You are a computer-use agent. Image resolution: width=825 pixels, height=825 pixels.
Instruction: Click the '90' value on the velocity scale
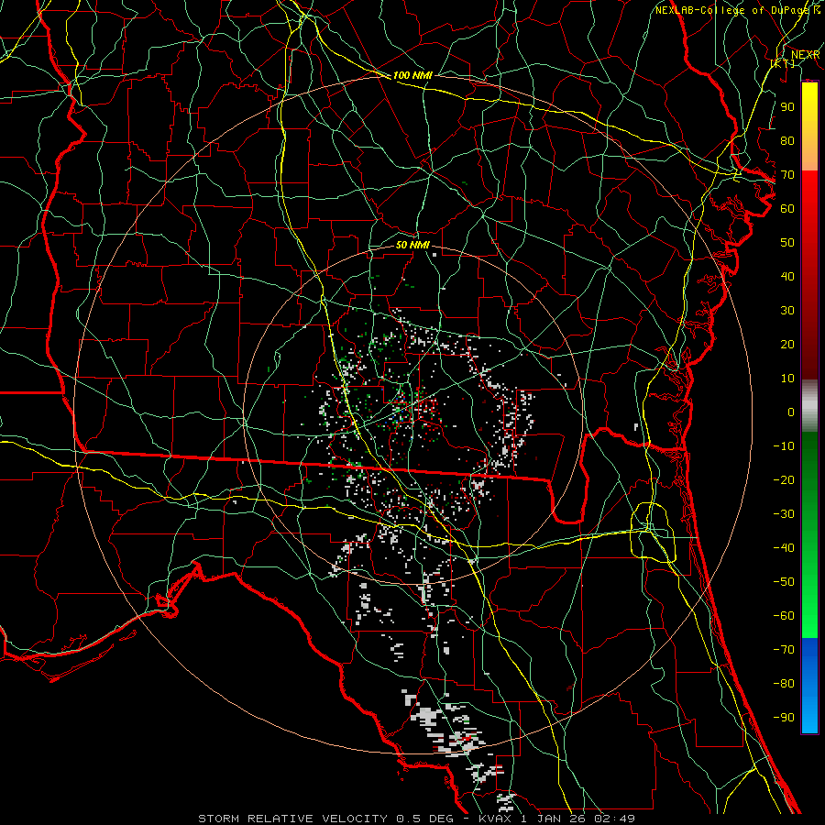(787, 107)
